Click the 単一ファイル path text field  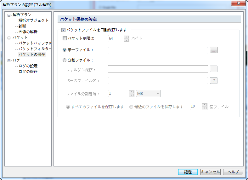pos(158,50)
